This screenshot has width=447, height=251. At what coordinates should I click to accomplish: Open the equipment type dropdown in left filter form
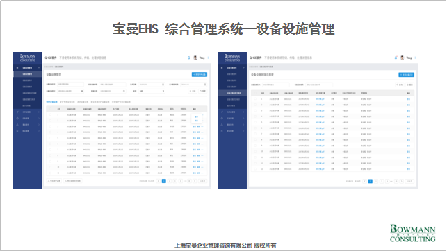pos(70,91)
